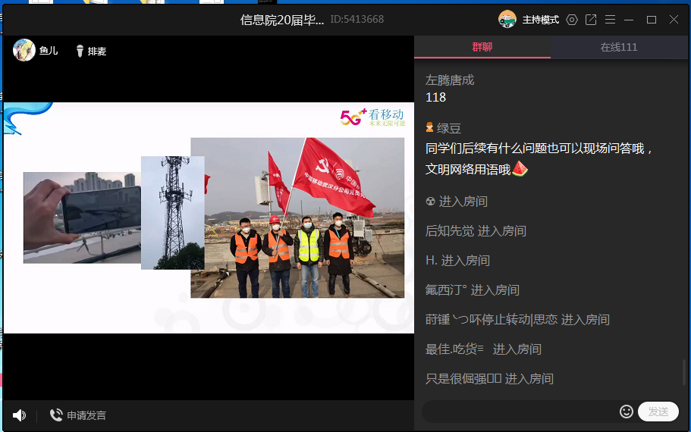
Task: Click 鱼儿's profile avatar
Action: click(24, 51)
